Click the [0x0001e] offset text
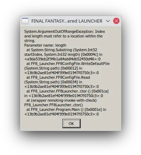Viewport: 141px width, 155px height. 93,109
